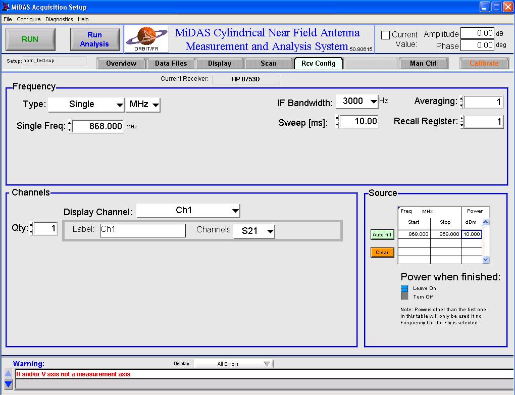Click the ORBIT/FR planet logo
Image resolution: width=515 pixels, height=395 pixels.
[146, 39]
